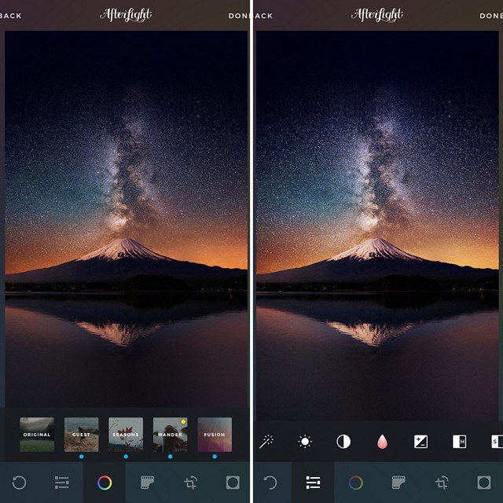This screenshot has width=503, height=503.
Task: Select the H highlights adjustment
Action: (x=459, y=442)
